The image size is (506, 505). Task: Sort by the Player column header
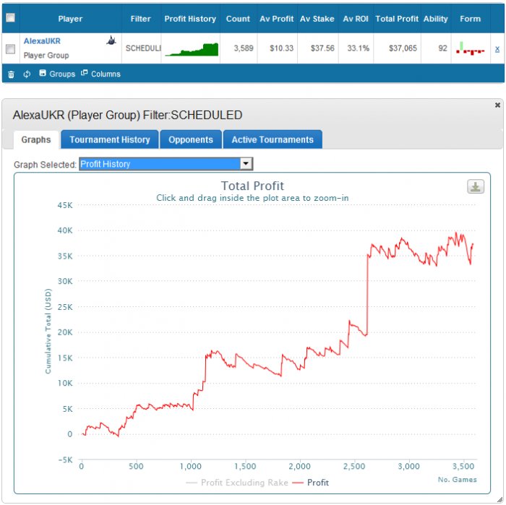coord(70,19)
